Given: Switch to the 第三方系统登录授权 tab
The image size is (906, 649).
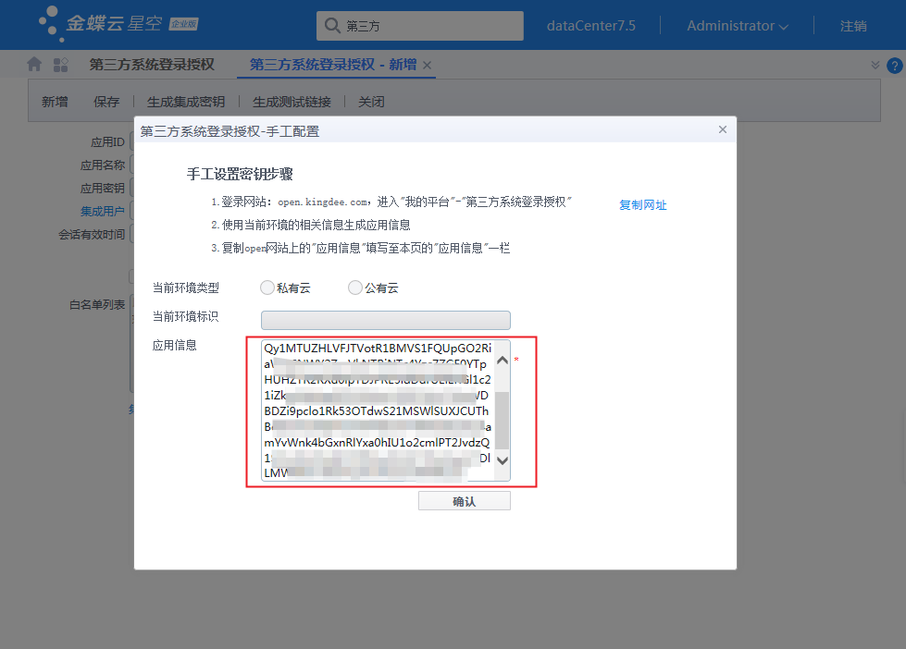Looking at the screenshot, I should [152, 65].
